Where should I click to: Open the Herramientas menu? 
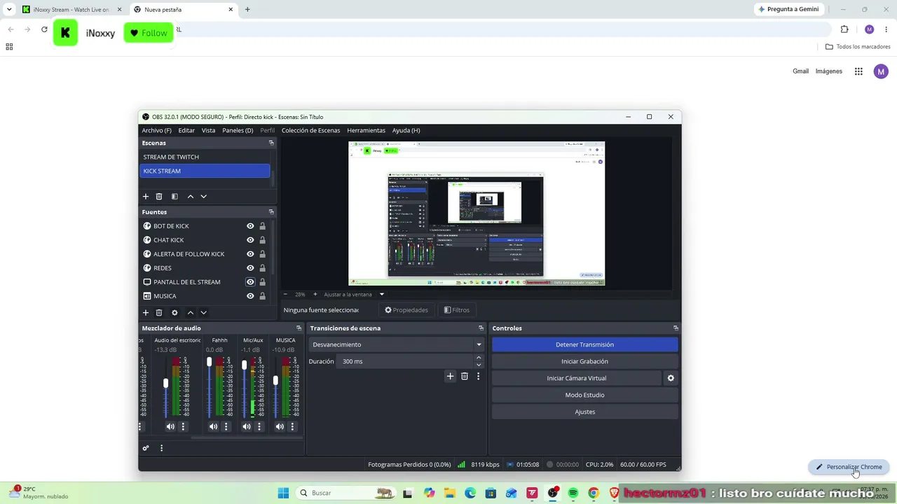tap(366, 130)
